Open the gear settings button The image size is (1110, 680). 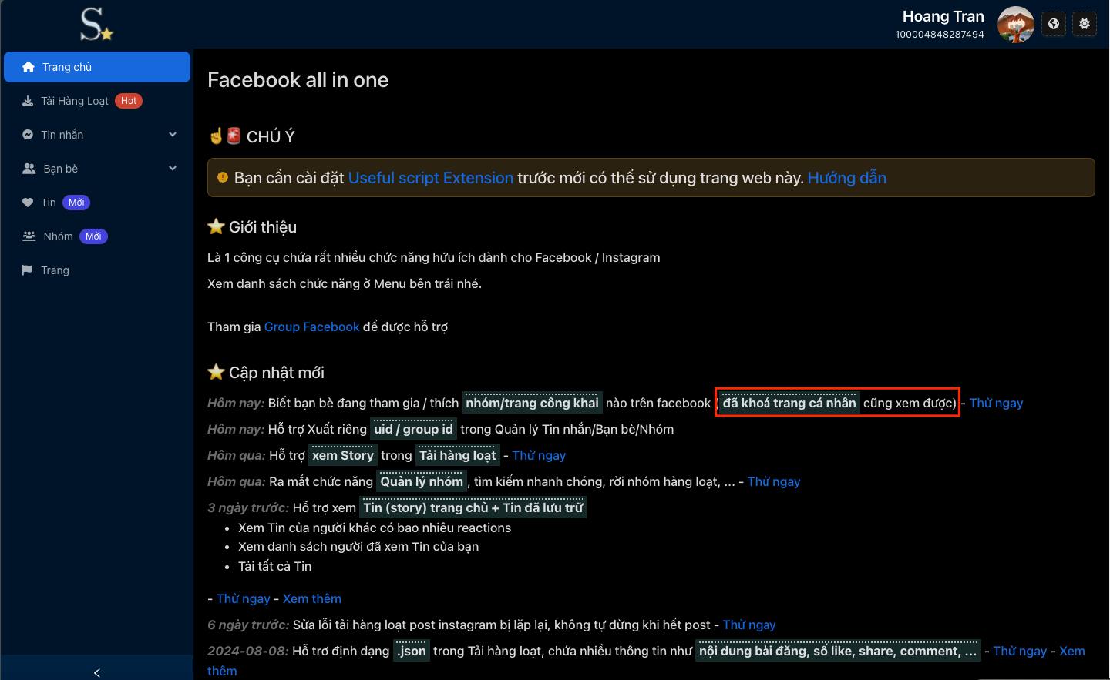(x=1085, y=24)
